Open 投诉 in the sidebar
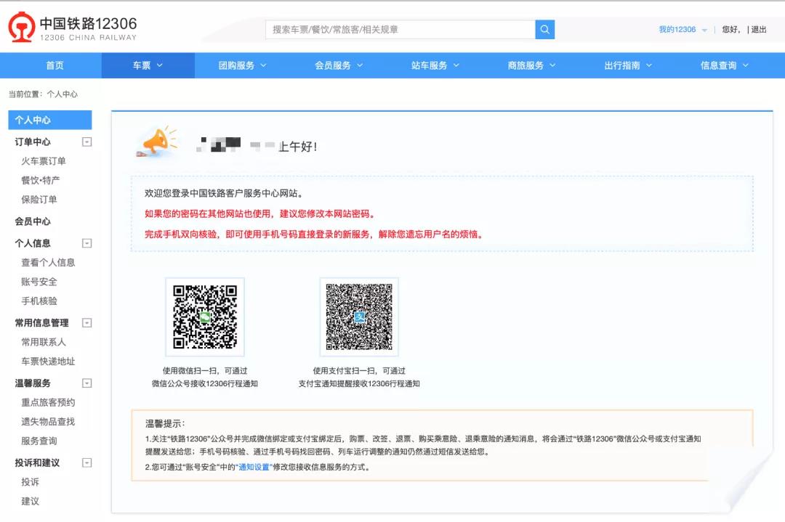785x522 pixels. click(30, 482)
